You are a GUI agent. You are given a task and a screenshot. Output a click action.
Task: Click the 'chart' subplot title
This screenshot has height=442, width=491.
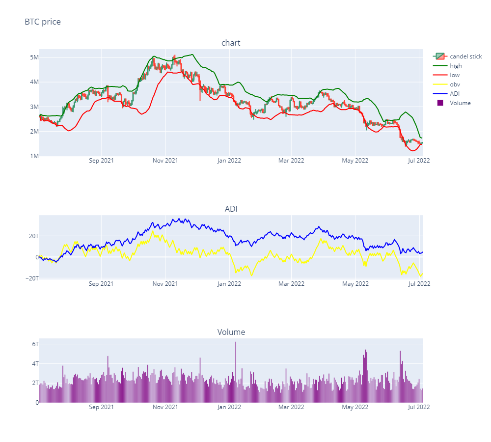[231, 43]
